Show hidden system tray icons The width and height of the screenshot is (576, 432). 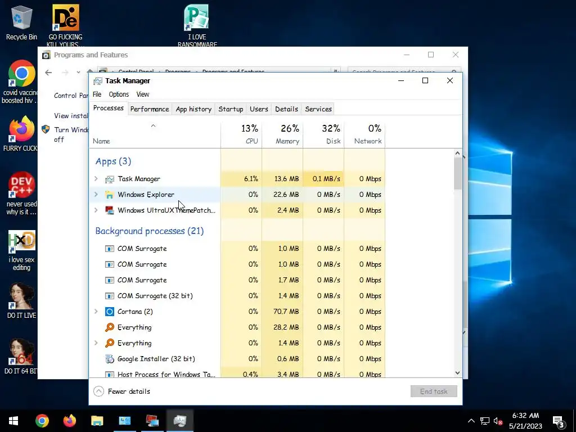pyautogui.click(x=471, y=421)
